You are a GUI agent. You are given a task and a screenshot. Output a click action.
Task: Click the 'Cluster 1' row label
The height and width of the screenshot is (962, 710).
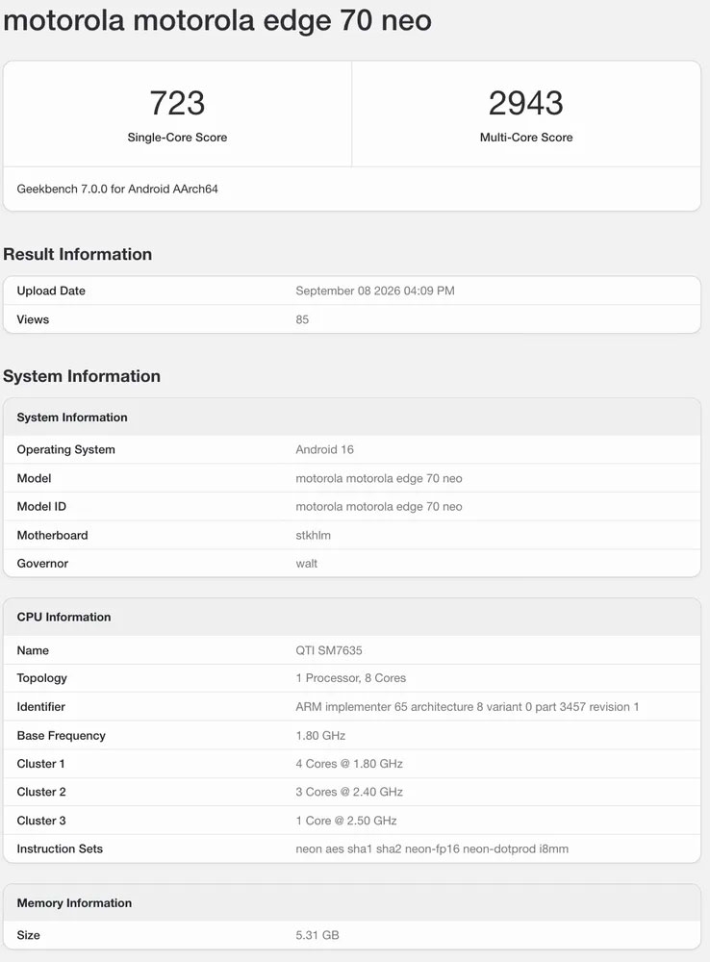[x=40, y=764]
